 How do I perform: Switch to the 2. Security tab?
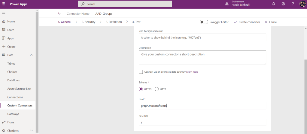tap(88, 22)
